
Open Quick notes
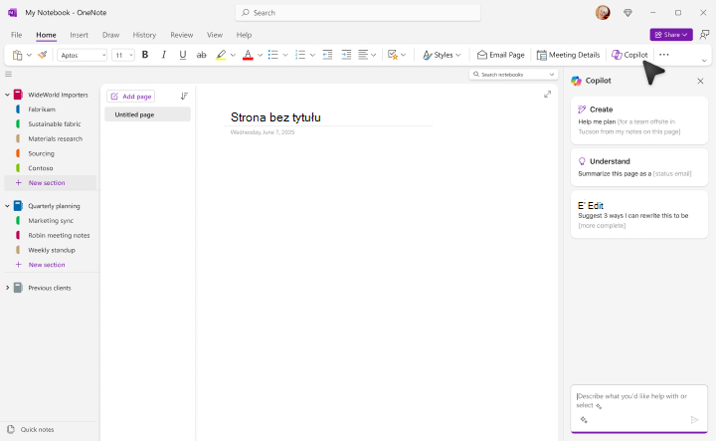[x=31, y=430]
